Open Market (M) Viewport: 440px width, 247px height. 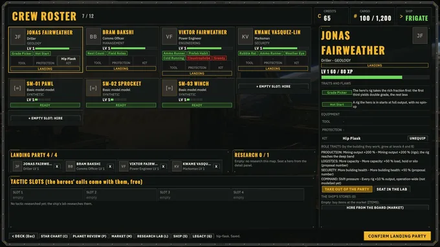(122, 236)
